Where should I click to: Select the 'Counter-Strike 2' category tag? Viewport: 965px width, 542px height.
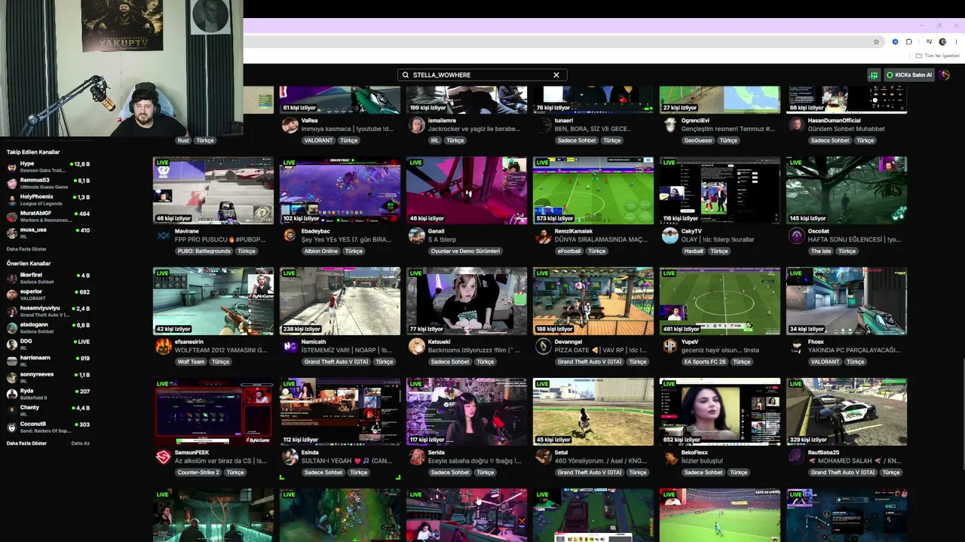199,473
